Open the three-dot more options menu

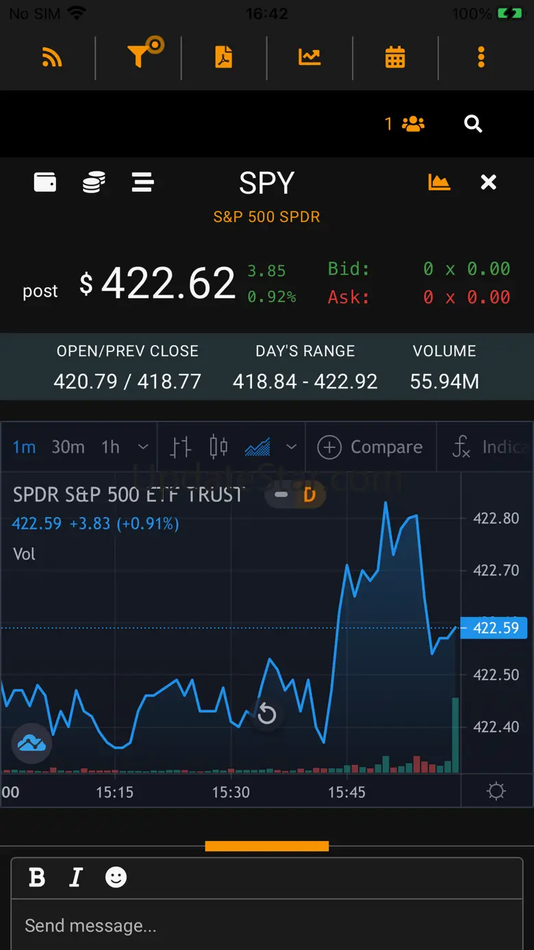coord(481,58)
